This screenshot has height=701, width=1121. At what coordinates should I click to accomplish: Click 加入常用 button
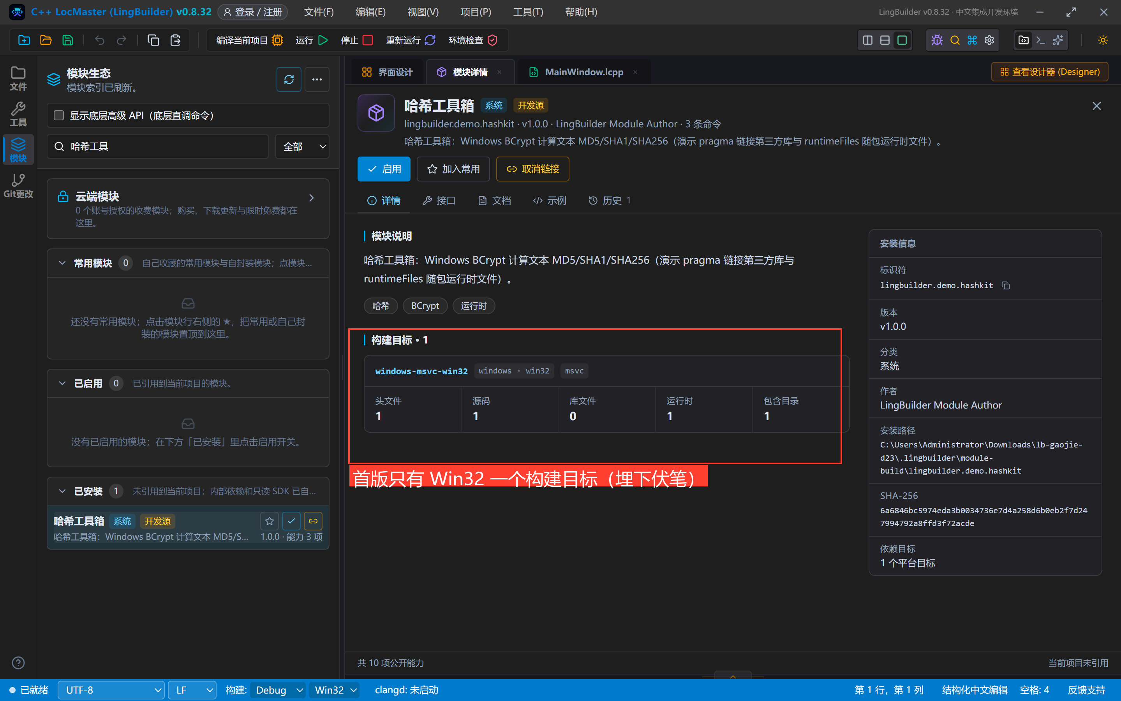pos(453,169)
